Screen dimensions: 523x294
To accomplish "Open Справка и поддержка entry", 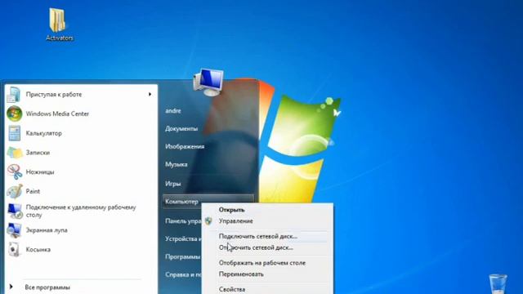I will [183, 274].
